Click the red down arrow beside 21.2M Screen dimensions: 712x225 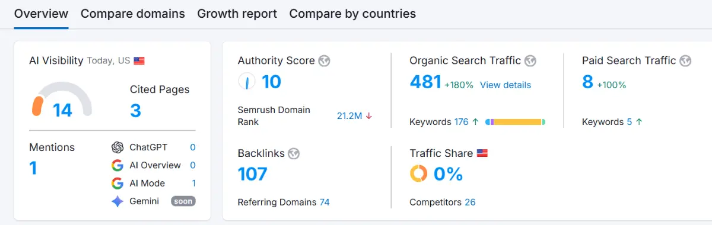tap(369, 116)
